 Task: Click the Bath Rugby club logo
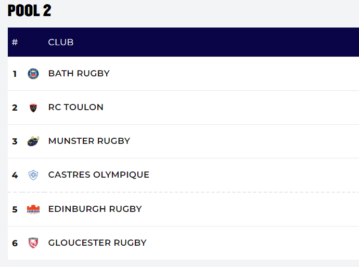tap(33, 74)
